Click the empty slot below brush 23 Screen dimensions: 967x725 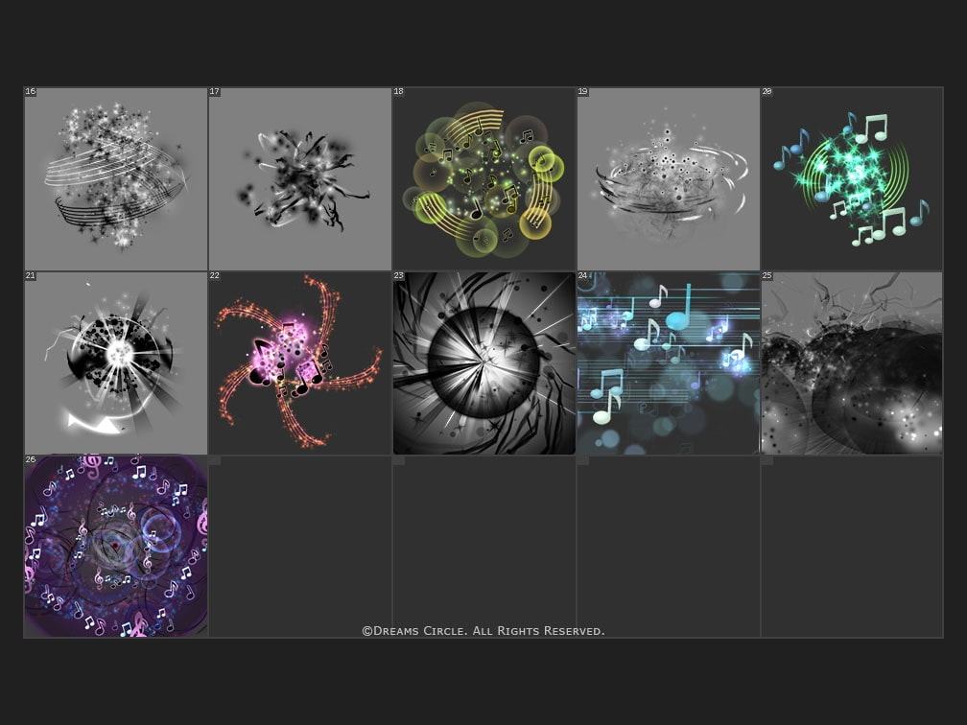click(484, 547)
